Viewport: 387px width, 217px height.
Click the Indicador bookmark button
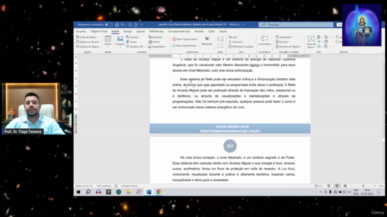[x=236, y=42]
